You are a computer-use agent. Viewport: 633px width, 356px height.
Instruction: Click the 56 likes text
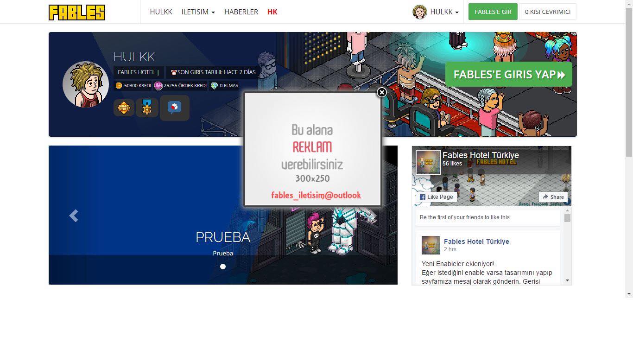[452, 164]
